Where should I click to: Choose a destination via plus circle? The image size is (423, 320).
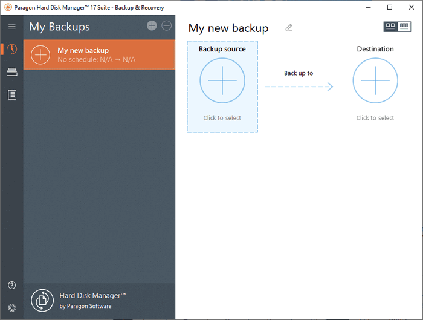pos(375,80)
